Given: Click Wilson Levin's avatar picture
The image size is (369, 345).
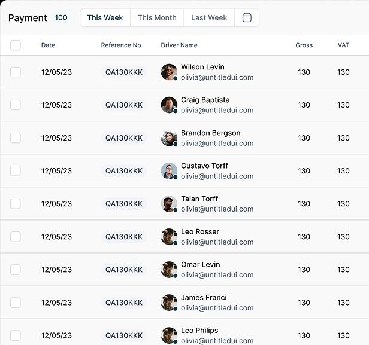Looking at the screenshot, I should (x=169, y=72).
